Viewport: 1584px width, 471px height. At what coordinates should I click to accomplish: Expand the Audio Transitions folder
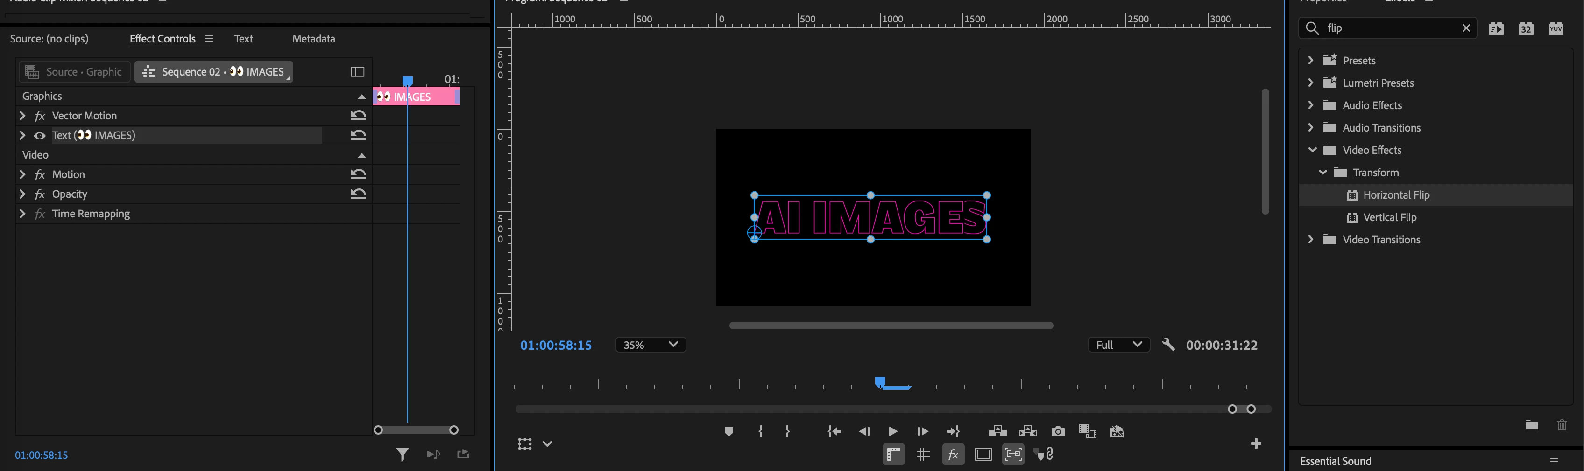[x=1310, y=128]
